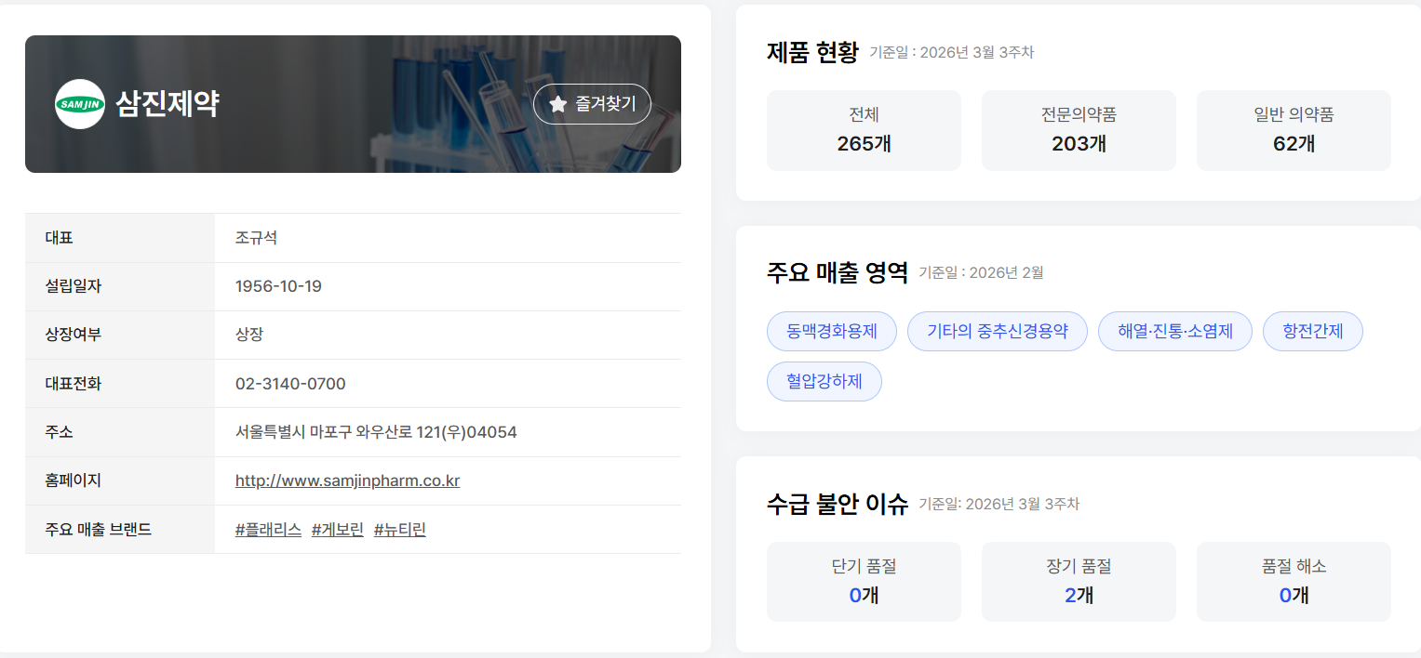Click the 삼진제약 company banner image

coord(353,104)
